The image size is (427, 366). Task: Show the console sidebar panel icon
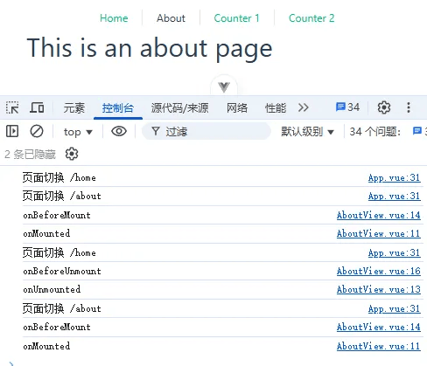12,131
